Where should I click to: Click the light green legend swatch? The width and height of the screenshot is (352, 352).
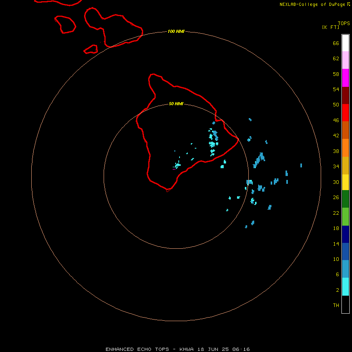click(x=345, y=217)
